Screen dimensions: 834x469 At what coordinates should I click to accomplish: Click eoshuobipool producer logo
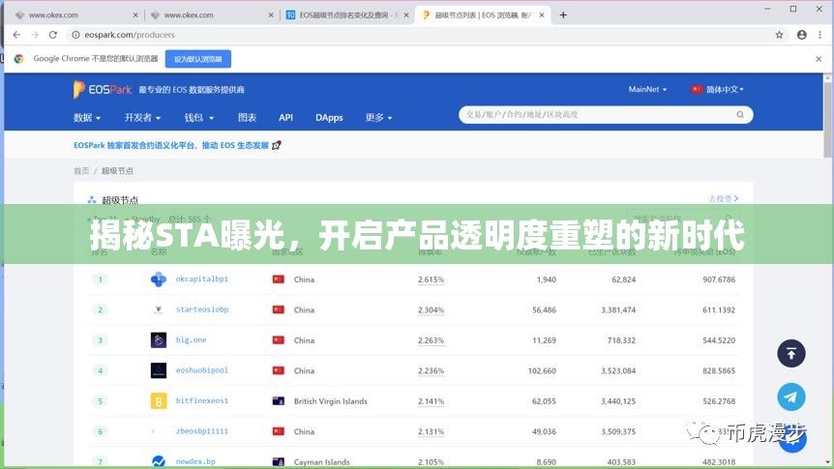(159, 370)
